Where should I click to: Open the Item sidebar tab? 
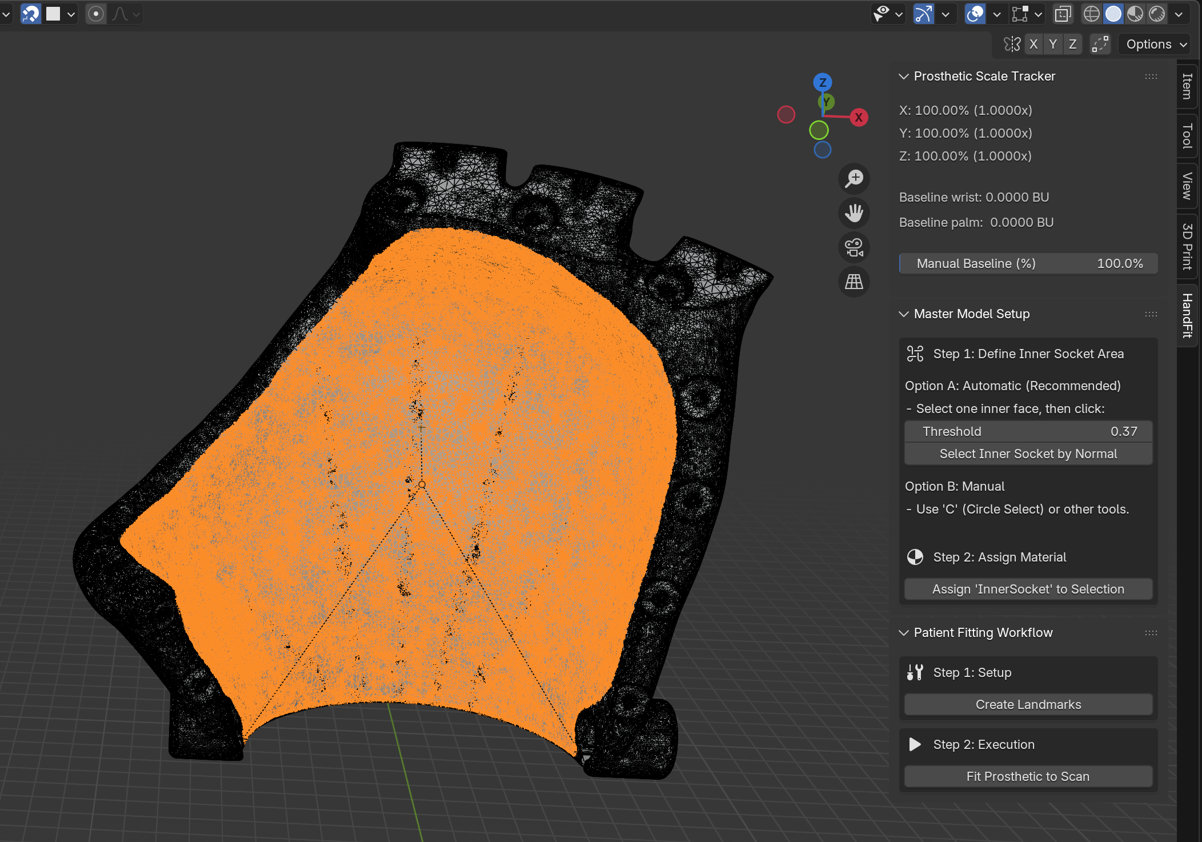(x=1187, y=86)
